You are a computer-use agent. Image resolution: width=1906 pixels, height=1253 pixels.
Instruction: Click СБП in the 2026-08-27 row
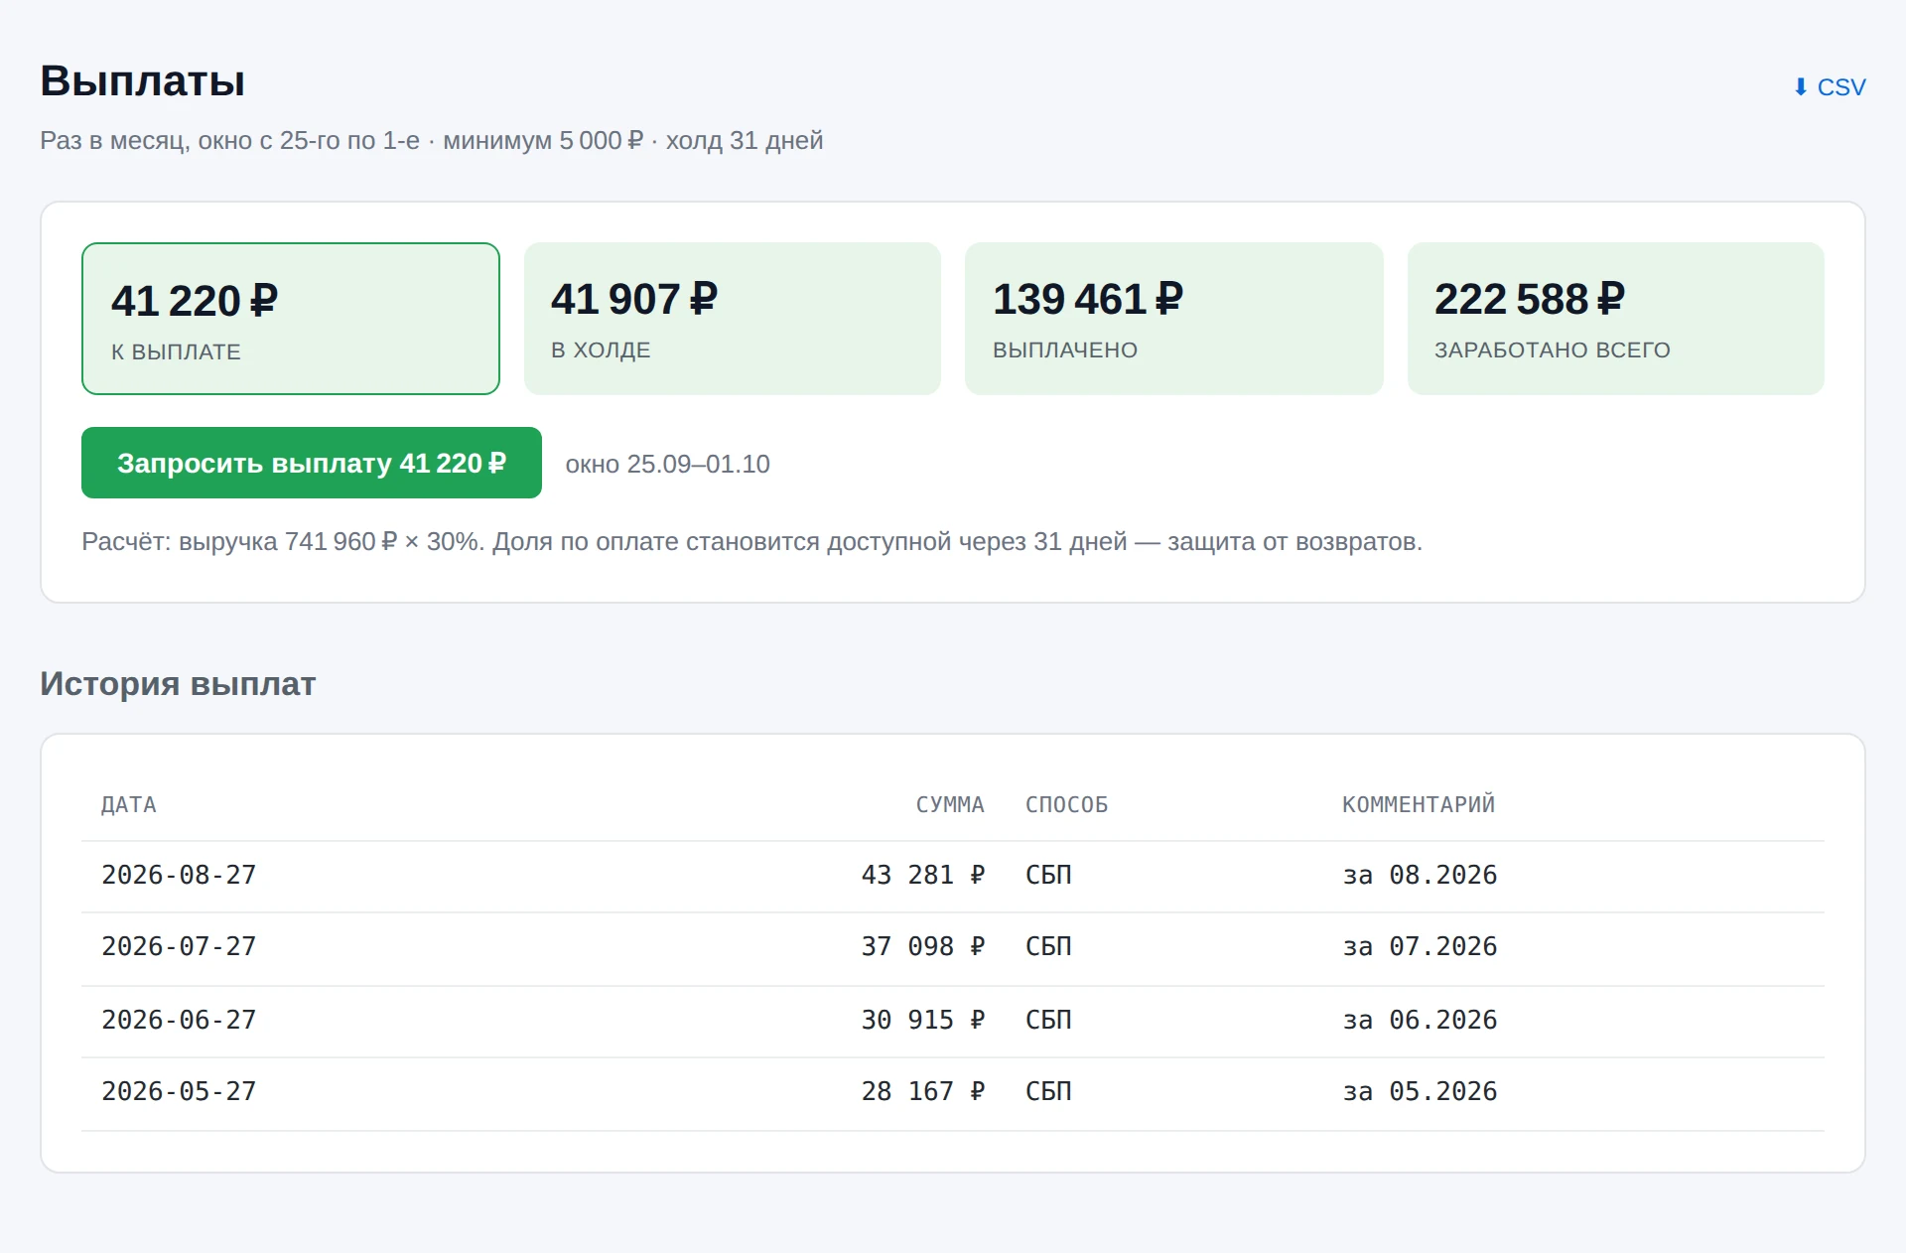tap(1048, 875)
